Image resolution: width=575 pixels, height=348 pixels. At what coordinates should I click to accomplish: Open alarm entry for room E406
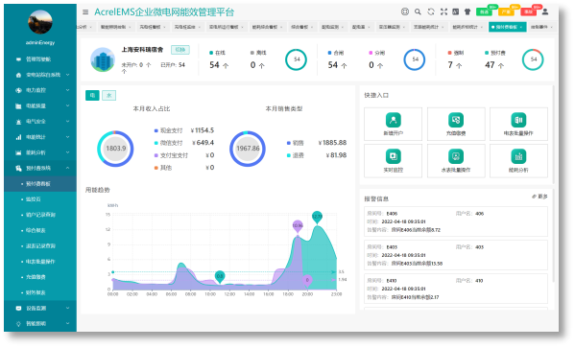456,222
